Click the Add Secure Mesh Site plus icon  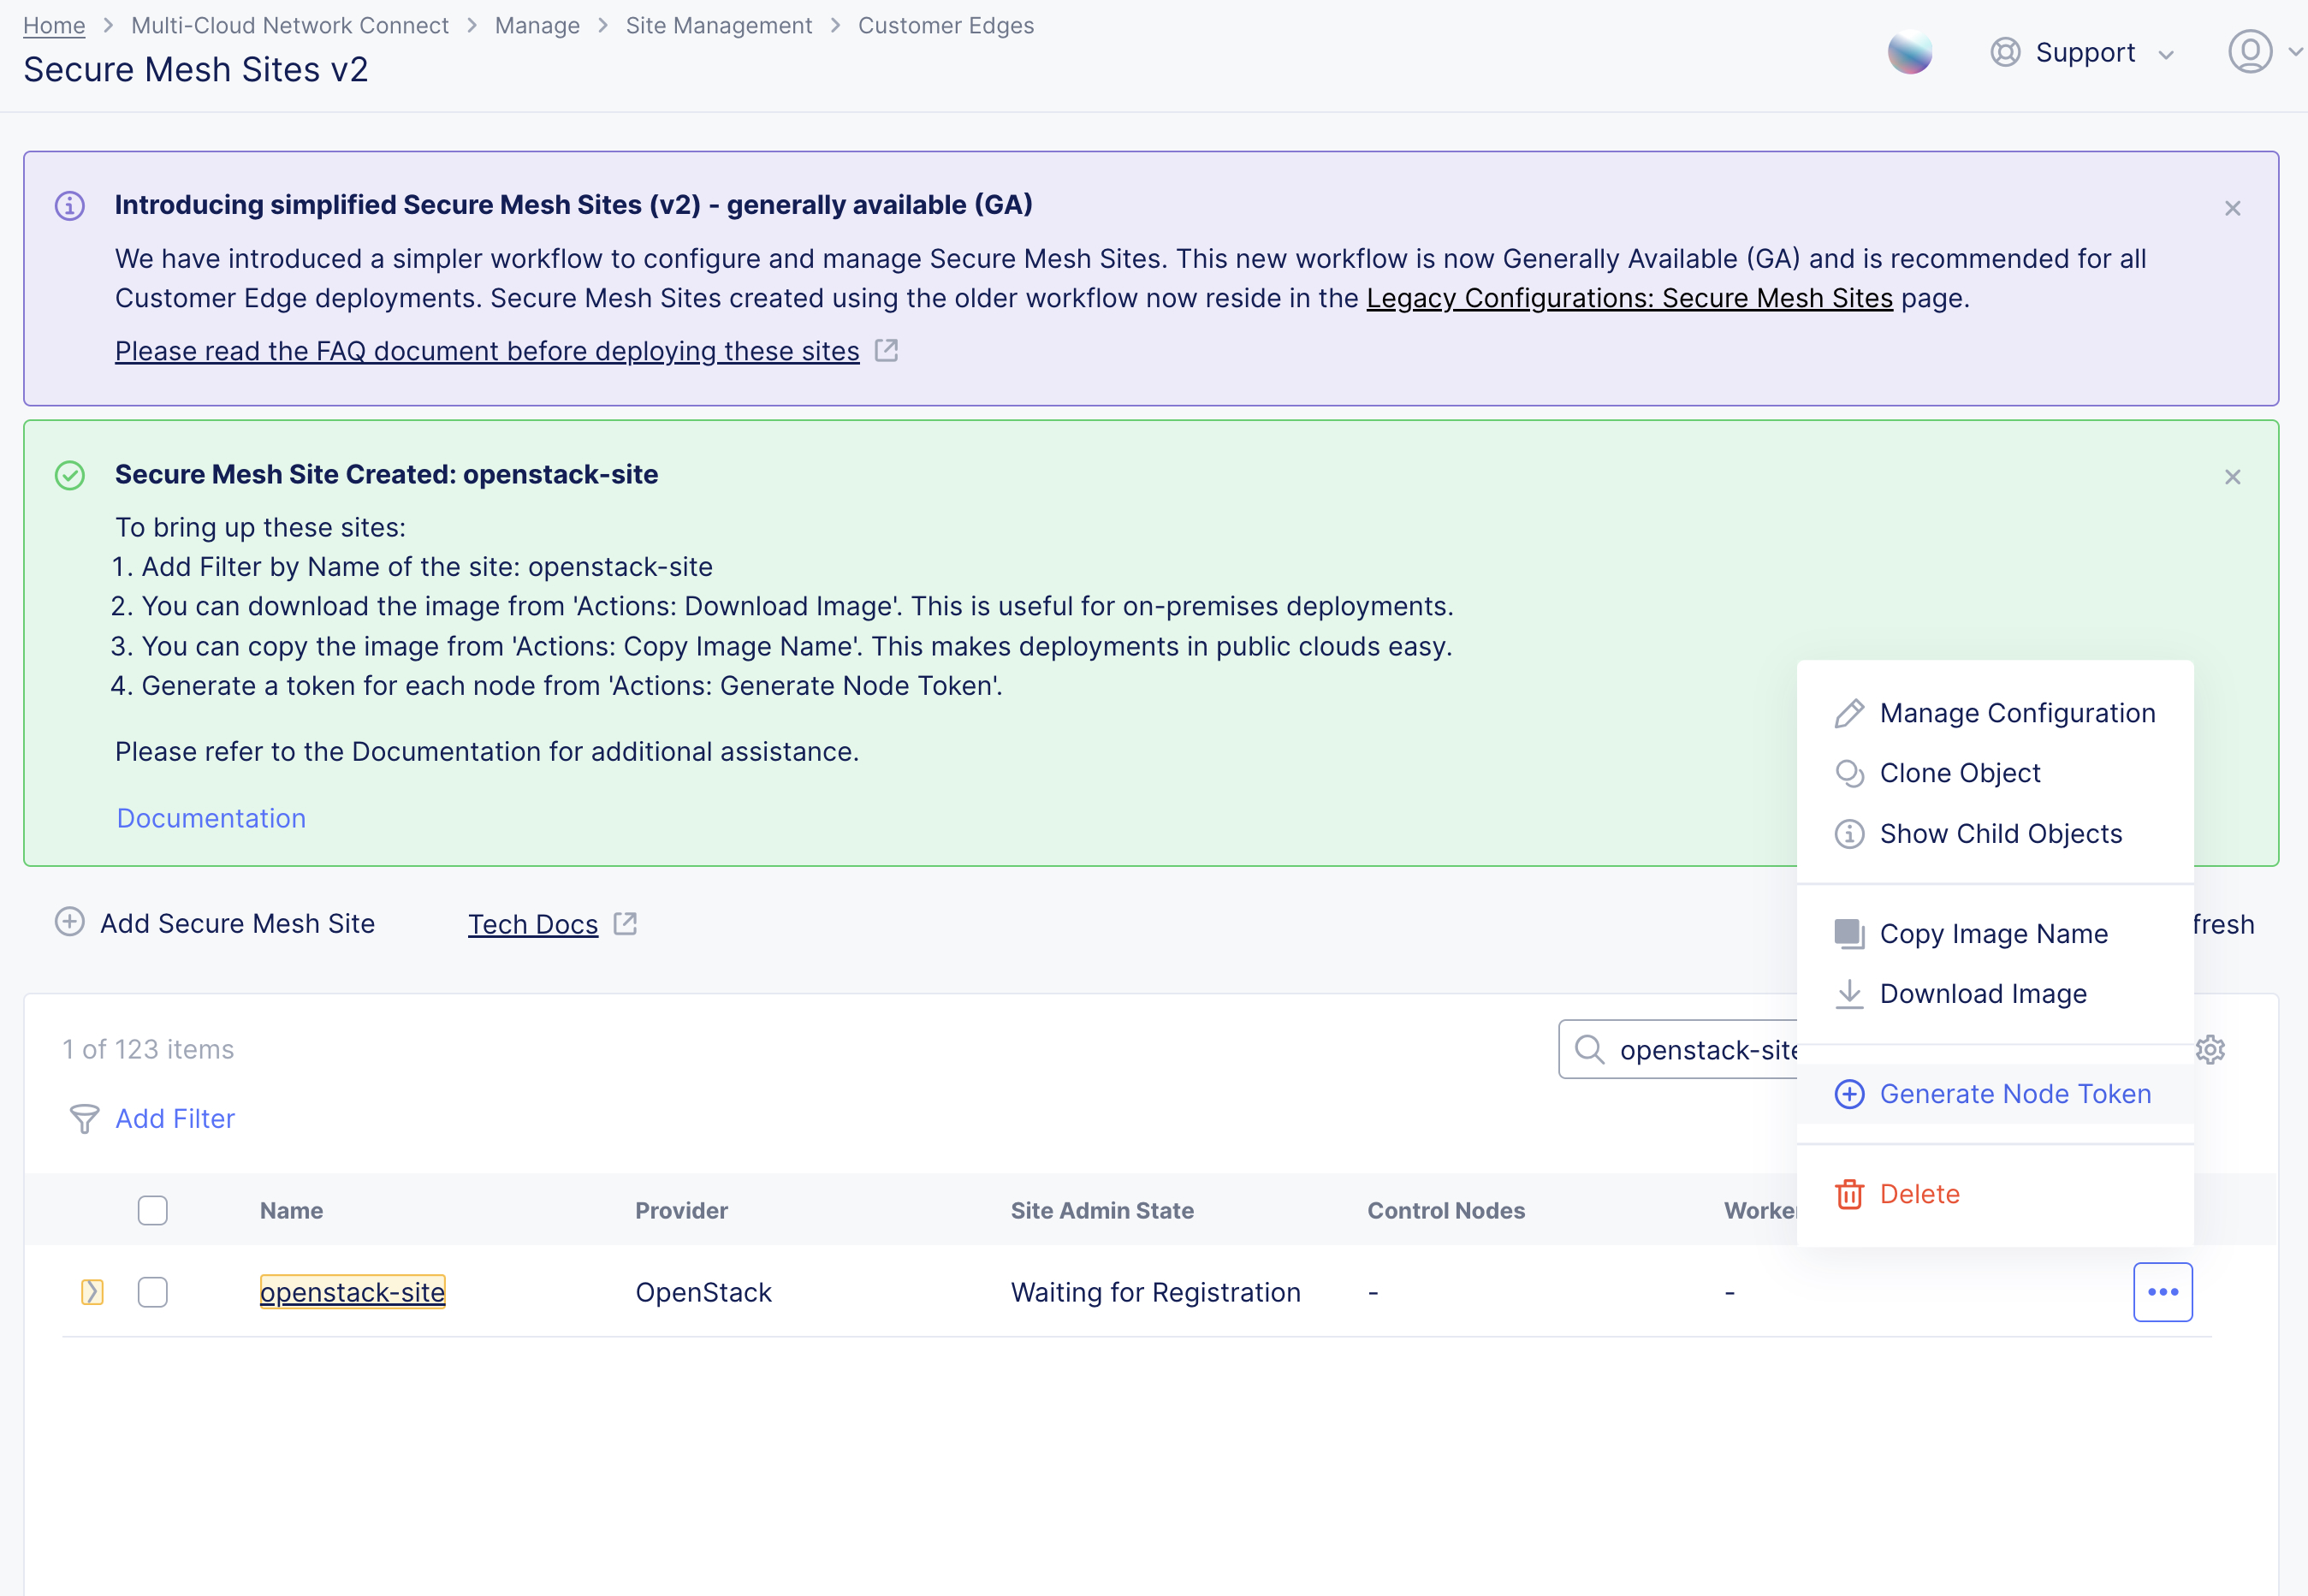pos(69,922)
